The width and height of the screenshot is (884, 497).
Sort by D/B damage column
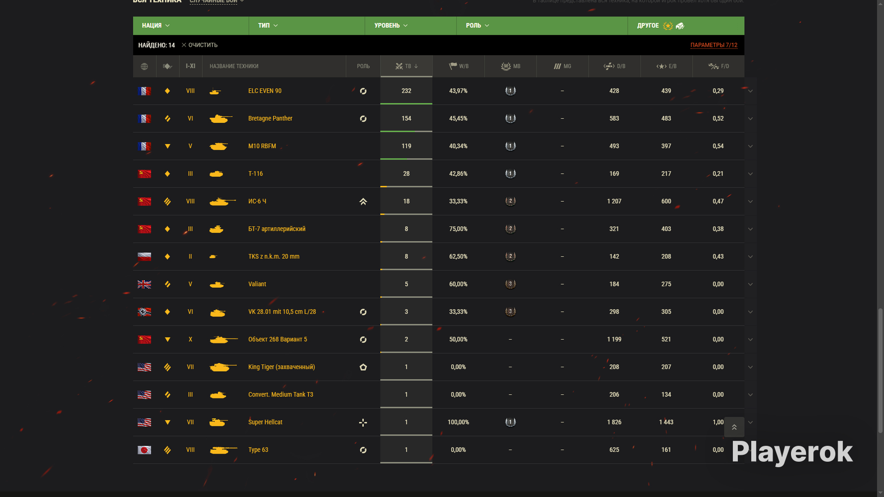coord(615,66)
